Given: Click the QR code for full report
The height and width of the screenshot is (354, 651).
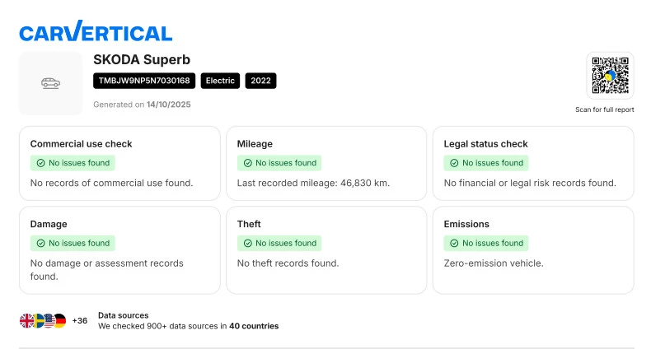Looking at the screenshot, I should coord(610,77).
